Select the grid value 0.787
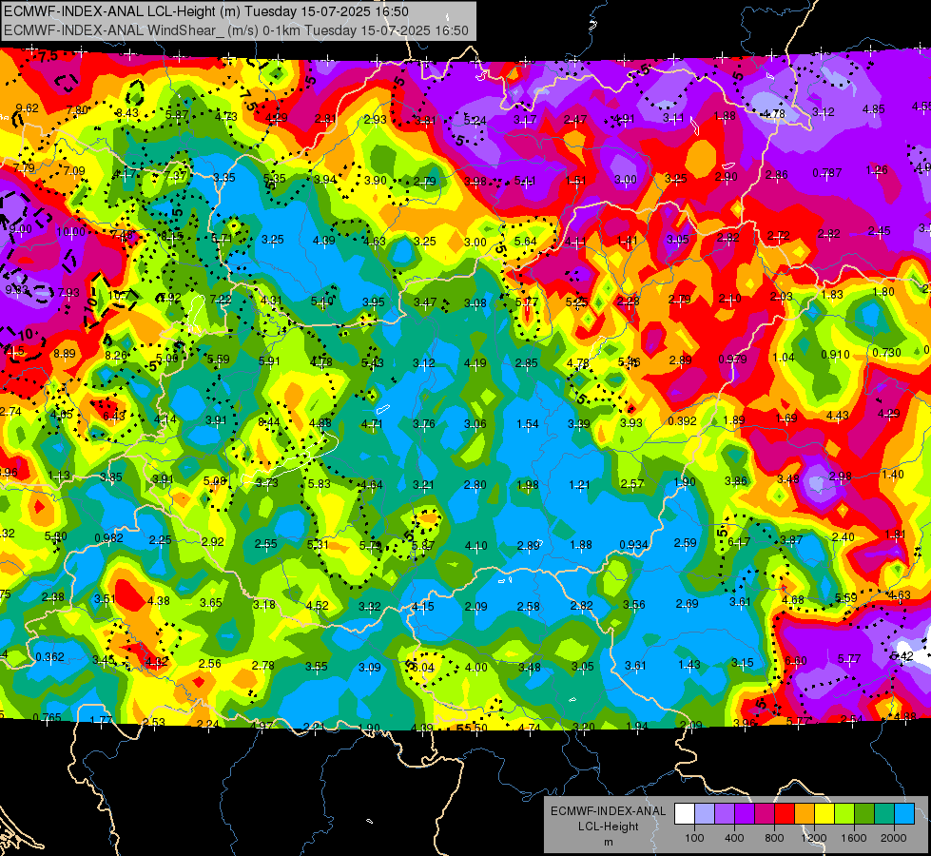Image resolution: width=931 pixels, height=856 pixels. (827, 173)
